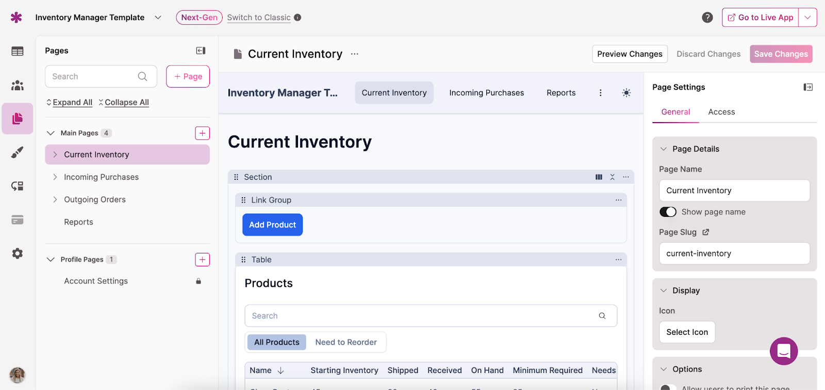
Task: Open the Themes brush sidebar icon
Action: tap(18, 152)
